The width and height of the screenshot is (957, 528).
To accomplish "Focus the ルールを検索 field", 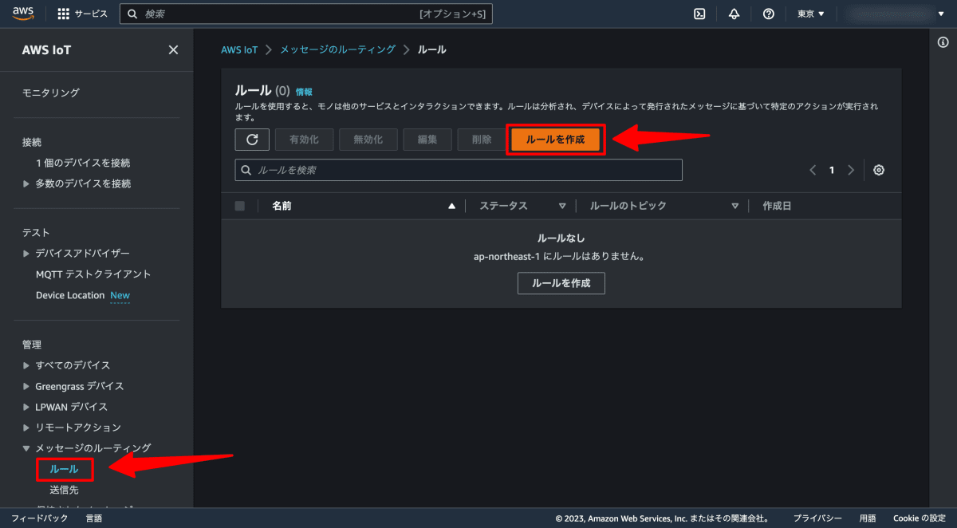I will pyautogui.click(x=459, y=170).
